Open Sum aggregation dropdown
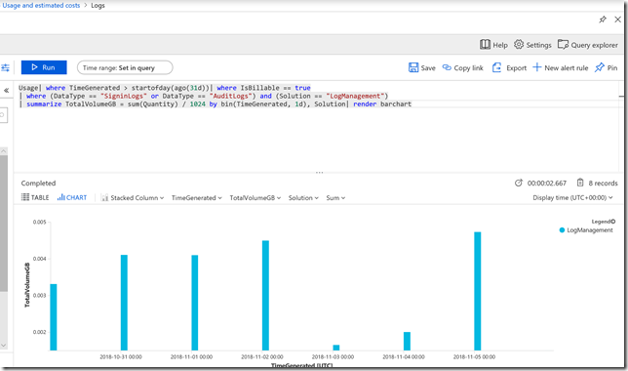The height and width of the screenshot is (371, 628). (x=335, y=198)
